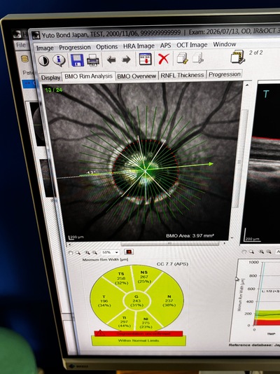
Task: Click the BMO Area: 3.97 mm² label
Action: 190,235
